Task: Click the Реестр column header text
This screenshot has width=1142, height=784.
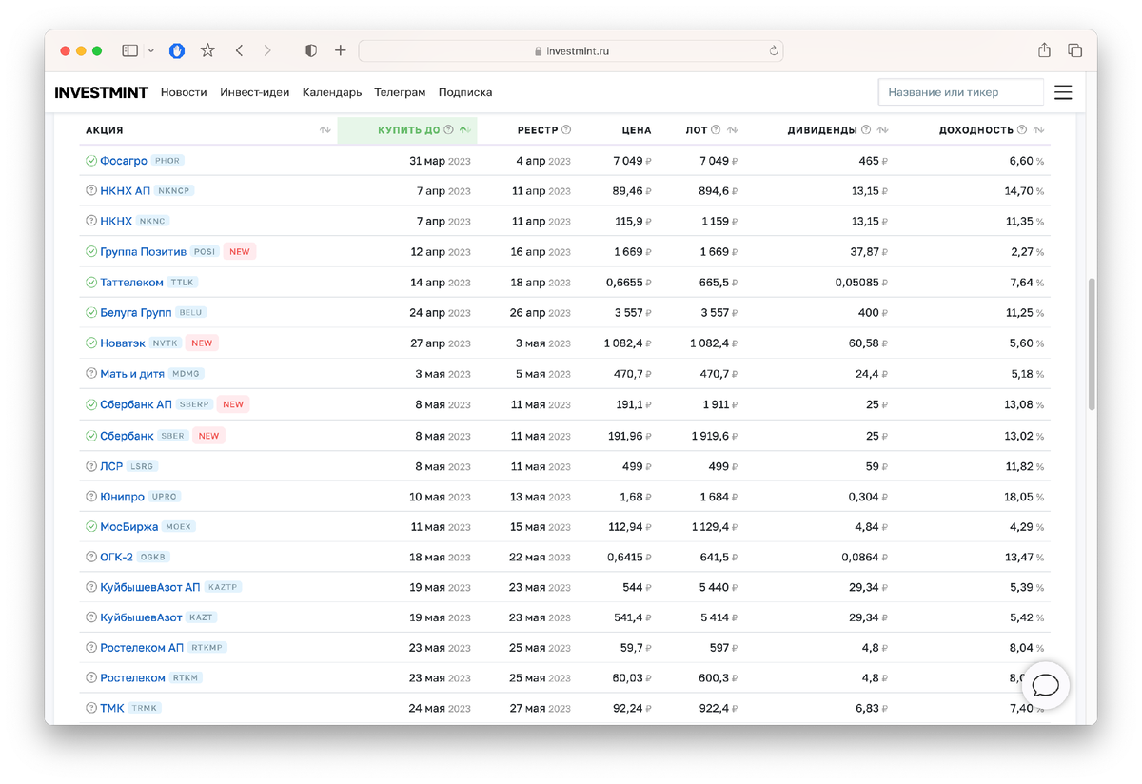Action: point(538,130)
